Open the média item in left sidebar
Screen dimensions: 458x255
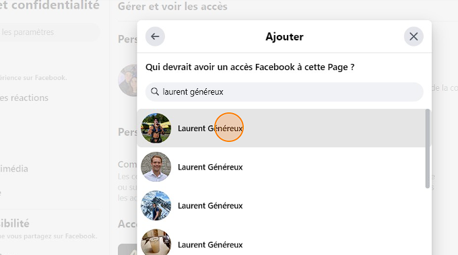point(14,169)
